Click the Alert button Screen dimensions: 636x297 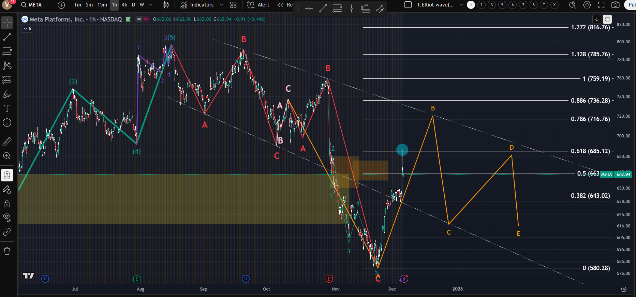click(x=258, y=5)
